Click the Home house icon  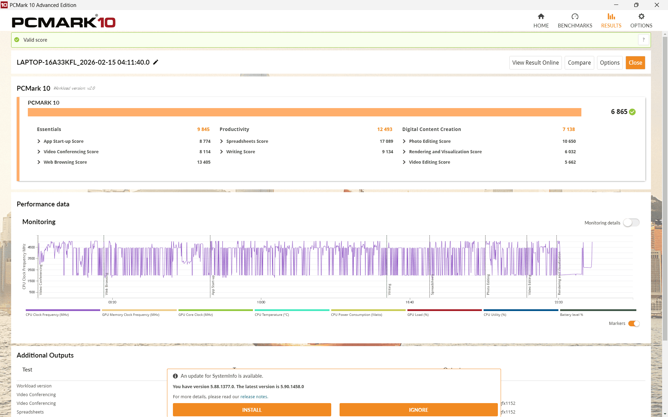tap(541, 16)
